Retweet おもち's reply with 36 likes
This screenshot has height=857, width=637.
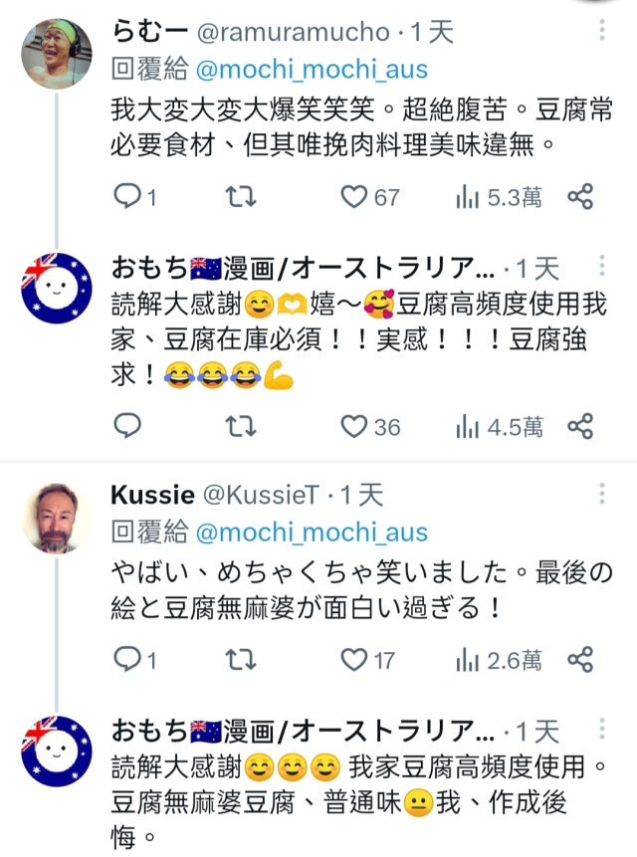(240, 427)
